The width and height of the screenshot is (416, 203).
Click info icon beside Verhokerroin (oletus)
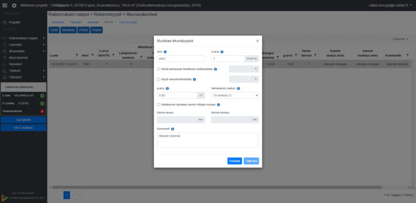click(x=238, y=89)
